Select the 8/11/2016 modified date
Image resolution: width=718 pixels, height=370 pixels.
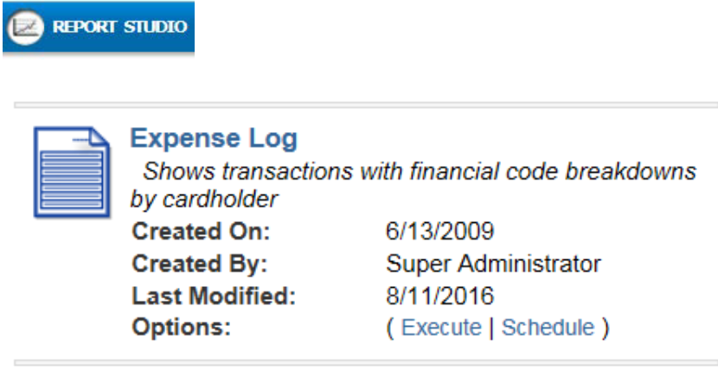[439, 297]
